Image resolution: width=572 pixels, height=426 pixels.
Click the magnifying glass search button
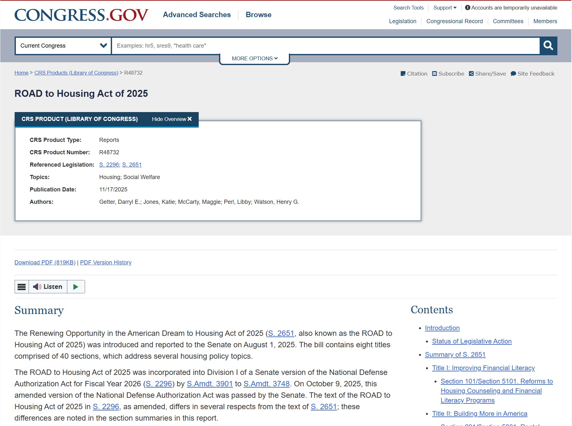[x=548, y=46]
